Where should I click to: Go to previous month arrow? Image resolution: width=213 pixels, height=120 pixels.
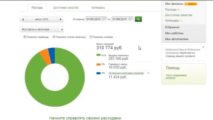click(23, 19)
